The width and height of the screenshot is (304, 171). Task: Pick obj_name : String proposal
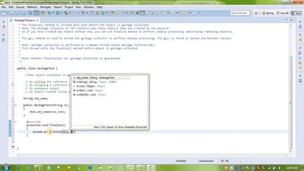(101, 78)
